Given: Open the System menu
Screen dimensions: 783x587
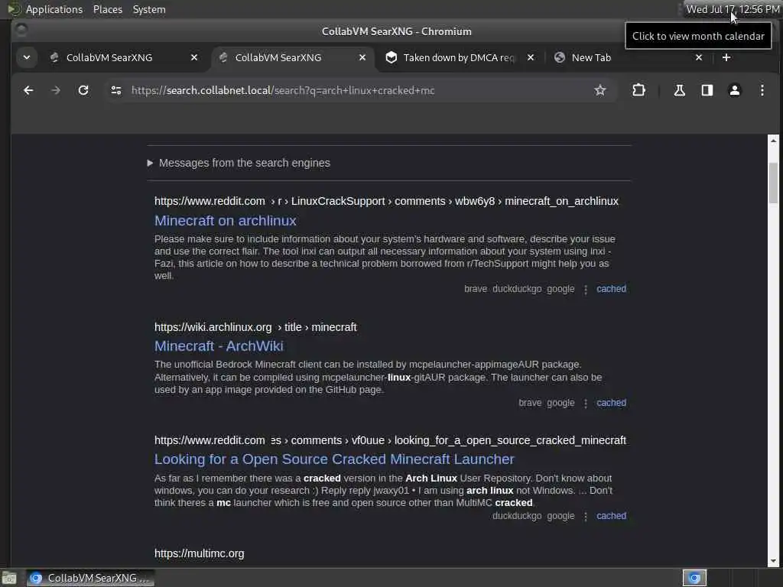Looking at the screenshot, I should coord(149,9).
